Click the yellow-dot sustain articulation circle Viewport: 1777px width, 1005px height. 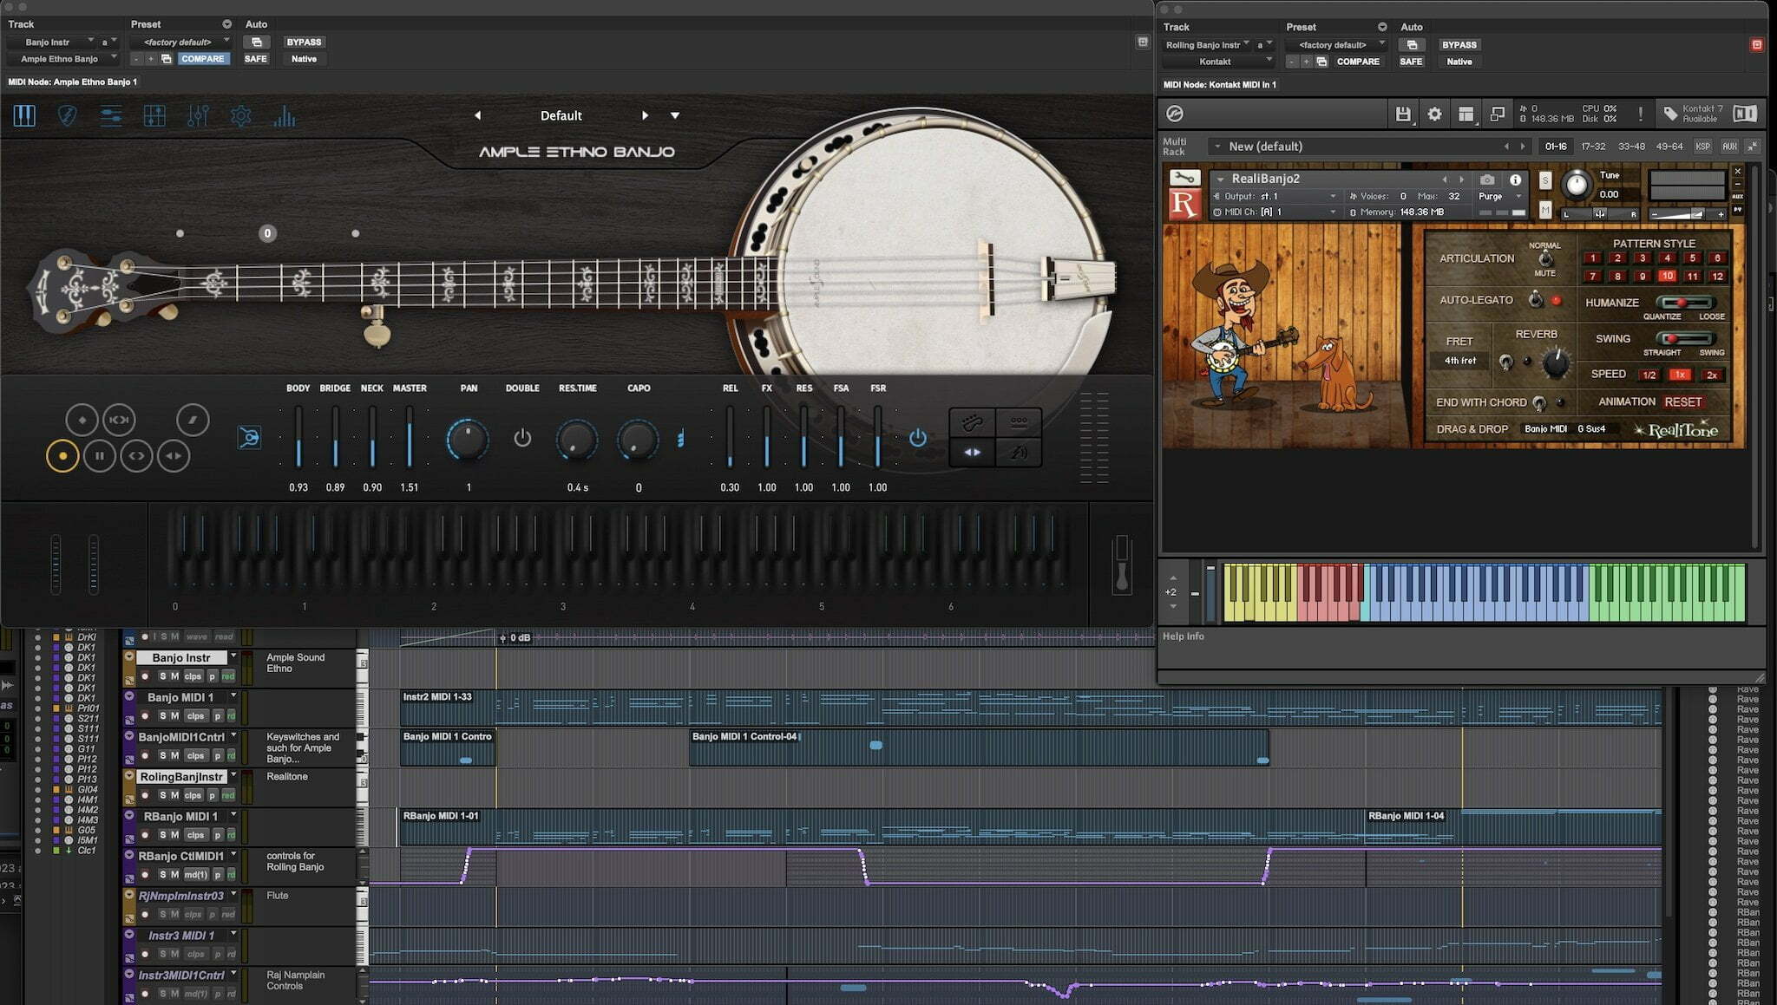pyautogui.click(x=62, y=456)
